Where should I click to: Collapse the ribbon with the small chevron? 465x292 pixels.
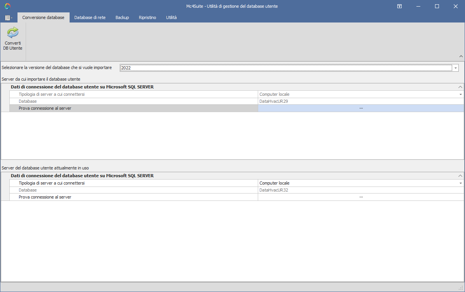461,57
